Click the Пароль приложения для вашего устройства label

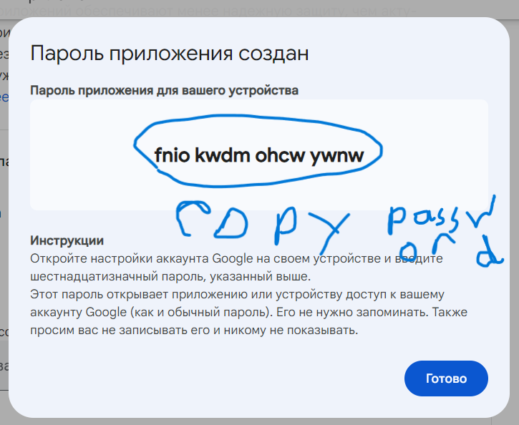(x=164, y=90)
